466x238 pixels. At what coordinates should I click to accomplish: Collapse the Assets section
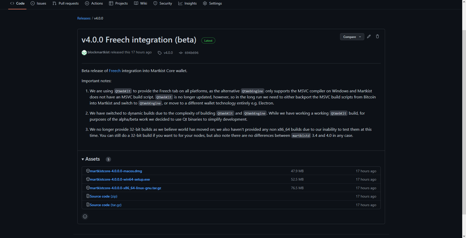[x=91, y=159]
